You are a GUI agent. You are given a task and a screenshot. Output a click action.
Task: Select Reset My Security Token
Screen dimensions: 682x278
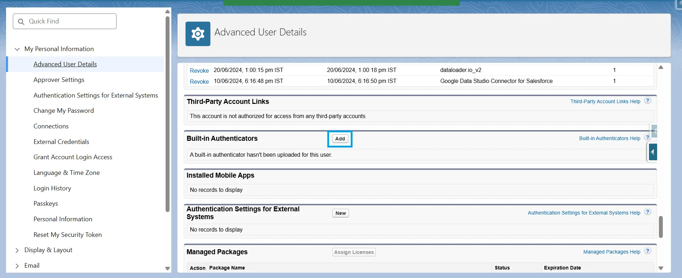[x=68, y=235]
